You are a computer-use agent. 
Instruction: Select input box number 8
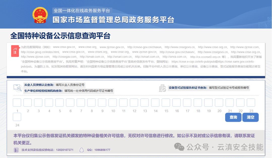pos(91,103)
